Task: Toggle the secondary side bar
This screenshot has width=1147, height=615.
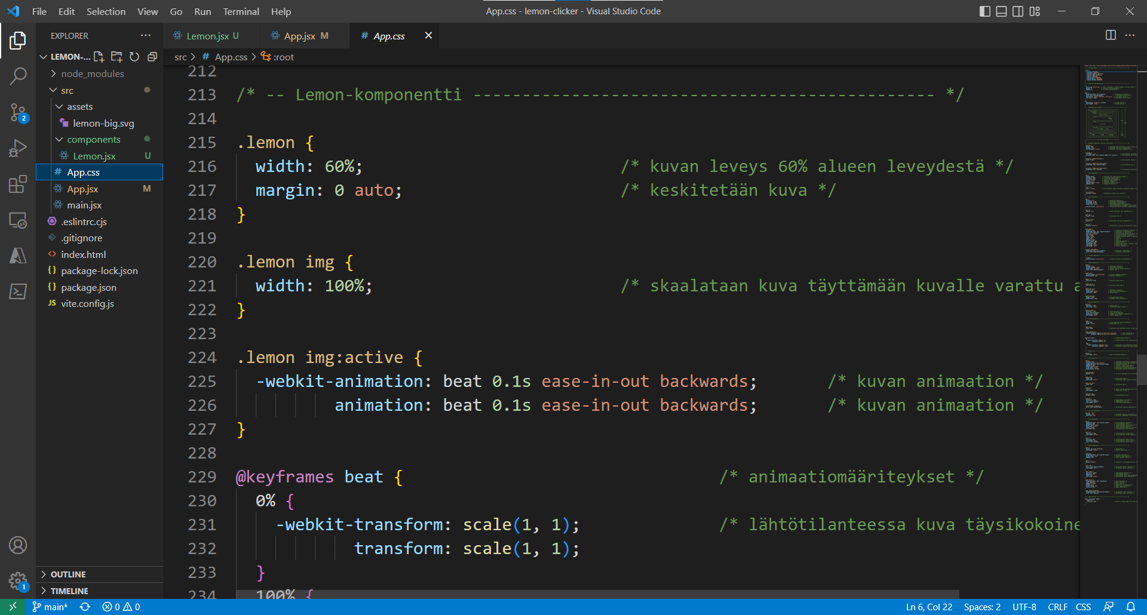Action: point(1018,11)
